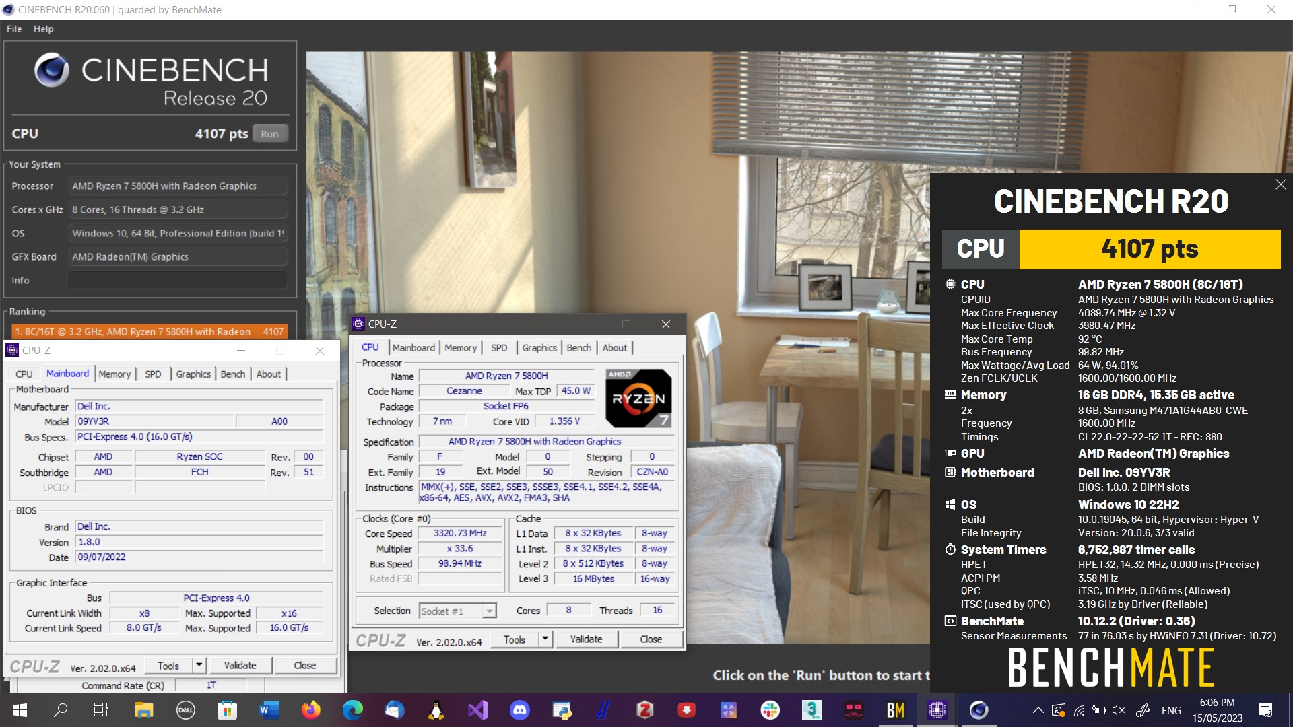Open Visual Studio from the taskbar

click(477, 710)
